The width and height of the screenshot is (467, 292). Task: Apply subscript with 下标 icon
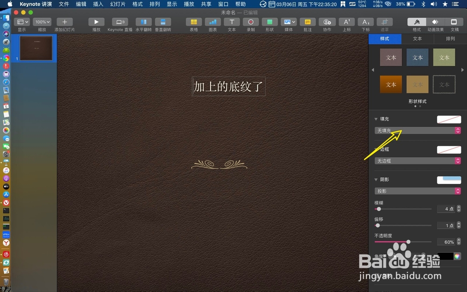tap(366, 22)
